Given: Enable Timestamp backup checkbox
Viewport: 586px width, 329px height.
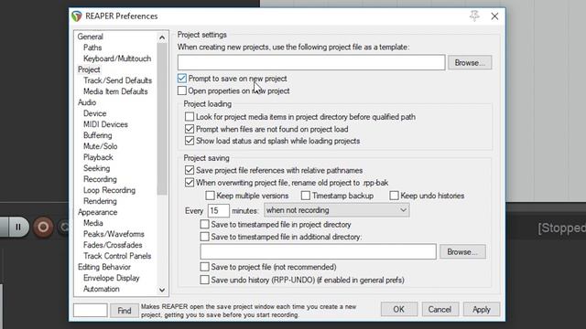Looking at the screenshot, I should click(306, 196).
